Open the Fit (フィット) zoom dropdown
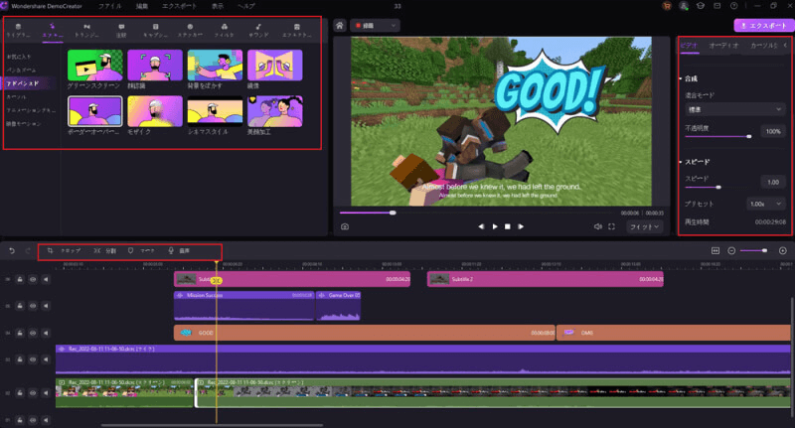Screen dimensions: 795x428 pos(644,227)
